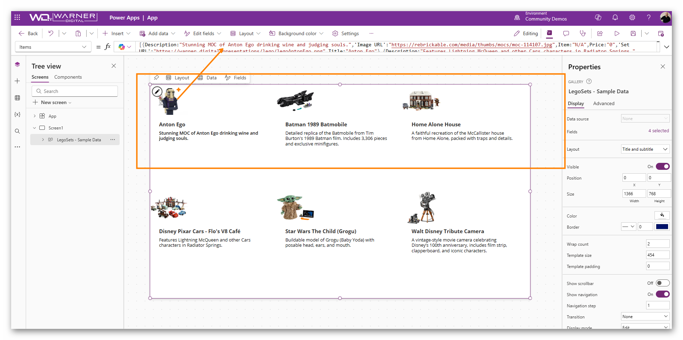Click the Paste clipboard icon
Viewport: 683px width, 340px height.
(x=78, y=33)
